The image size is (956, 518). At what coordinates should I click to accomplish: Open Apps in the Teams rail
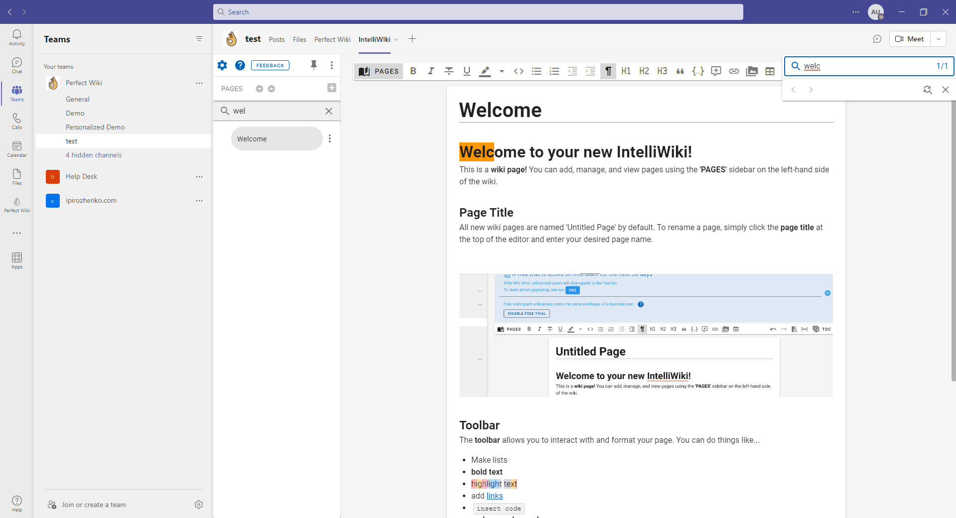pyautogui.click(x=17, y=260)
